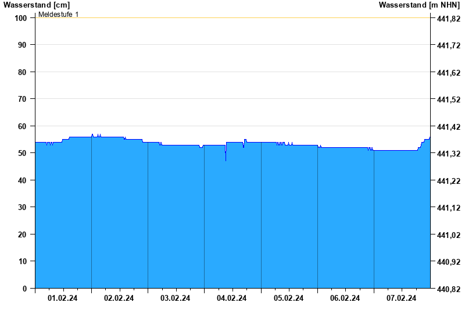Select the 03.02.24 date label
The image size is (465, 320).
coord(176,298)
